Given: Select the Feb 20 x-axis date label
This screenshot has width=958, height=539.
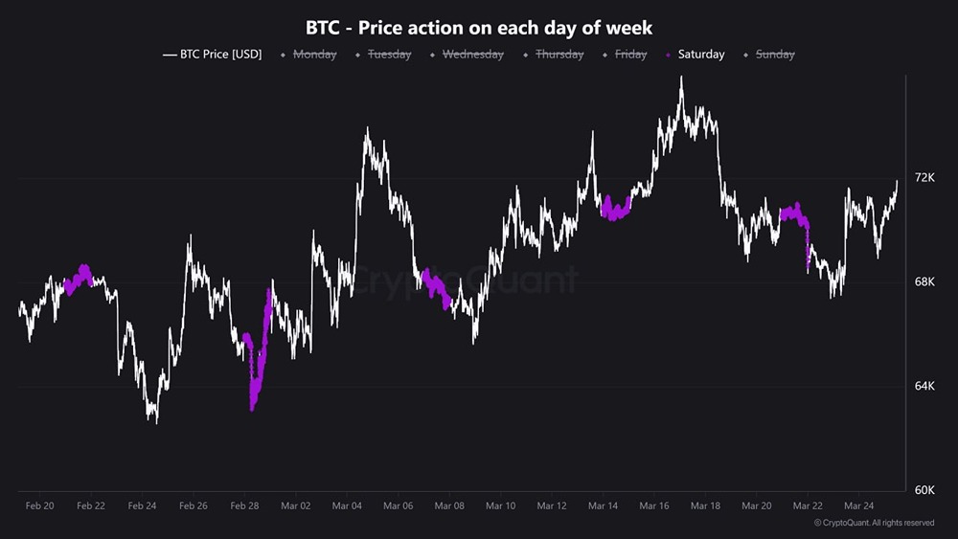Looking at the screenshot, I should coord(38,505).
